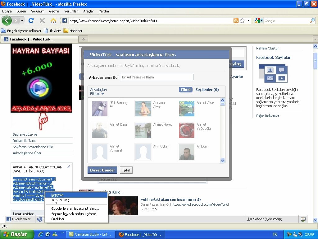Viewport: 318px width, 239px height.
Task: Select friend Adriana Alves thumbnail
Action: (143, 109)
